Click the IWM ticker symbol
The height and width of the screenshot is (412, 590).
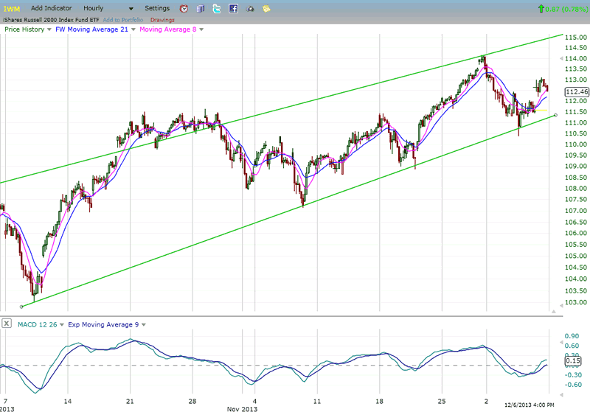12,9
